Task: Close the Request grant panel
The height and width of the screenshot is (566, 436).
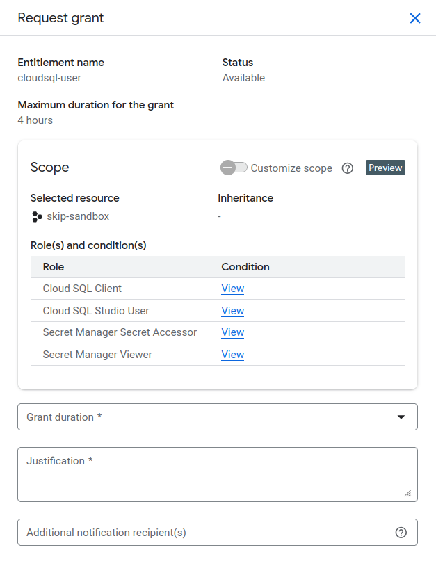Action: [x=415, y=18]
